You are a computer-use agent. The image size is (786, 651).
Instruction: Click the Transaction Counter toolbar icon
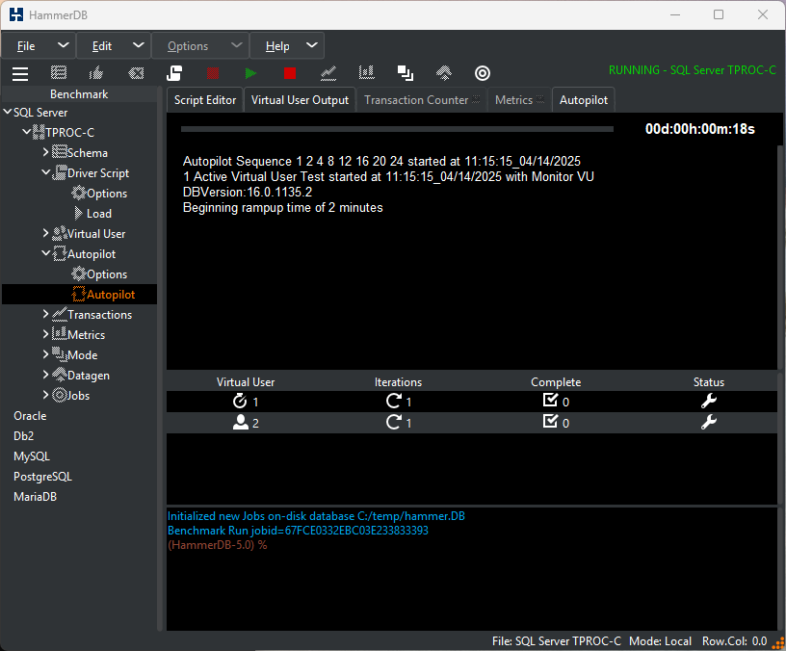[x=328, y=73]
